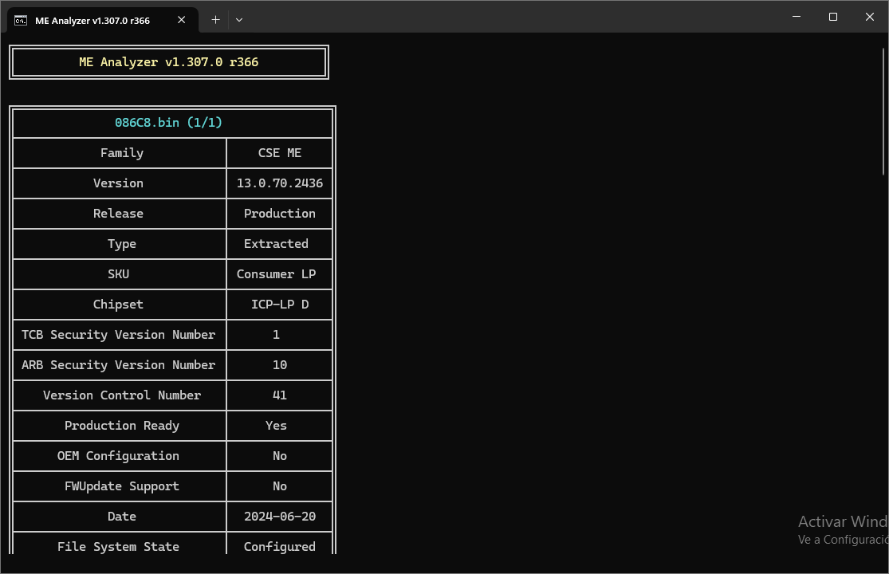889x574 pixels.
Task: Click the Version label cell
Action: [119, 183]
